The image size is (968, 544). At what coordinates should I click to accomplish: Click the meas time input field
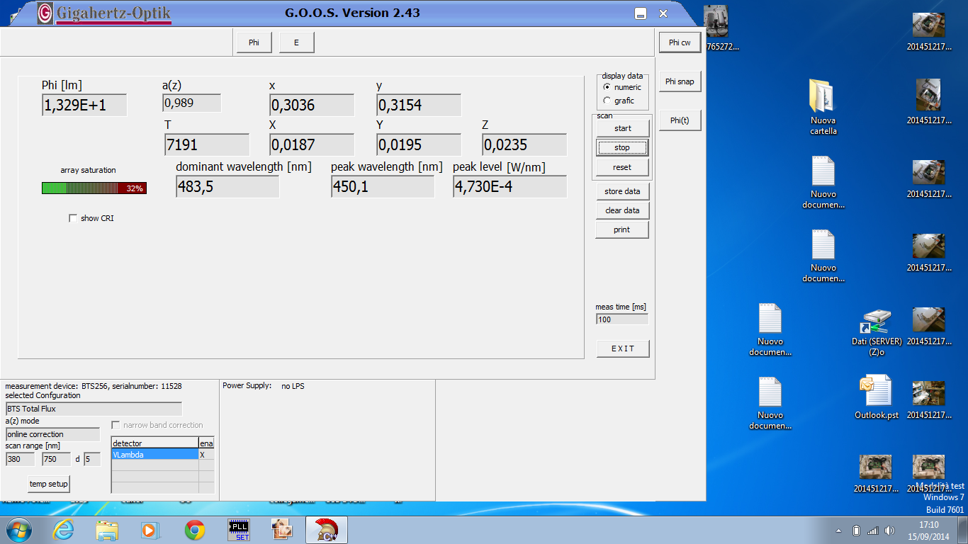[622, 319]
